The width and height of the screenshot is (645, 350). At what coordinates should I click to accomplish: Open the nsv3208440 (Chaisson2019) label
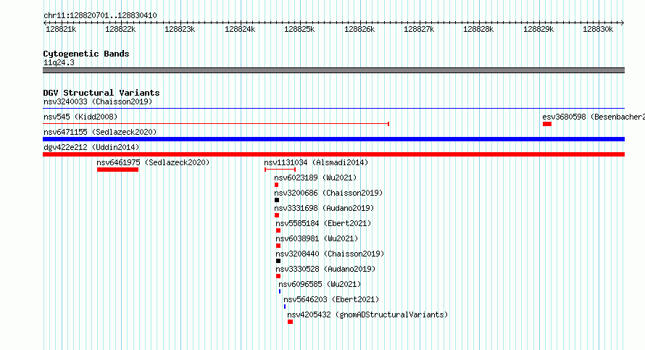[x=330, y=254]
